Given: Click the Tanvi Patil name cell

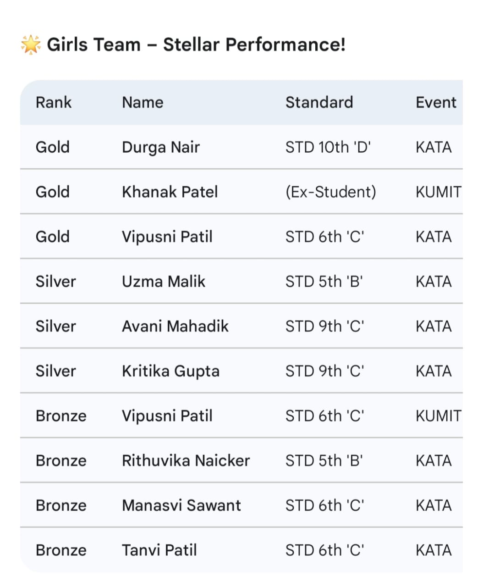Looking at the screenshot, I should pos(159,550).
